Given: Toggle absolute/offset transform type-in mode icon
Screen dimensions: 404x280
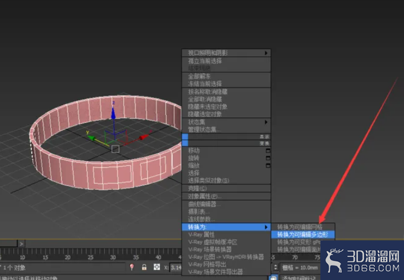Looking at the screenshot, I should click(157, 267).
